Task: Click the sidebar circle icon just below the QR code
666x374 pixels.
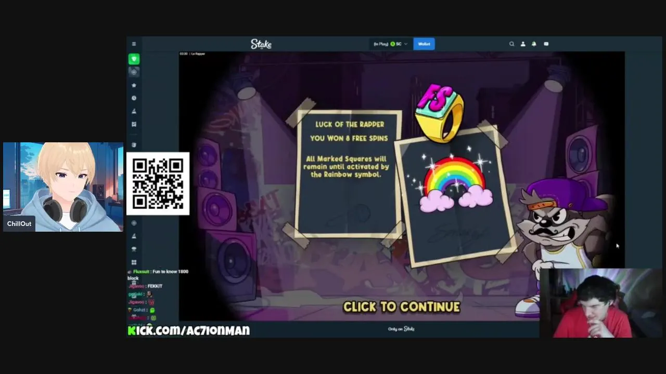Action: pos(134,223)
